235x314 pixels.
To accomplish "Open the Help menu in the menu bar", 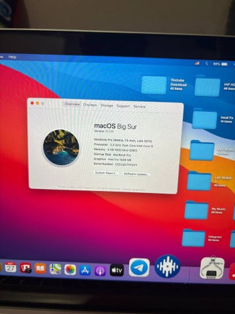I will (x=13, y=57).
